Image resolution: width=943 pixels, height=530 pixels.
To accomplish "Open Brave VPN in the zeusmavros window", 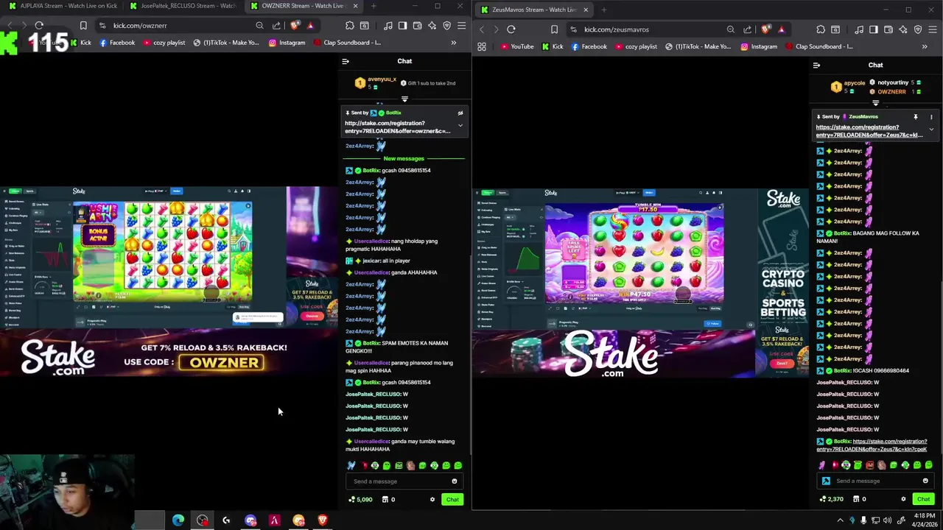I will (917, 29).
